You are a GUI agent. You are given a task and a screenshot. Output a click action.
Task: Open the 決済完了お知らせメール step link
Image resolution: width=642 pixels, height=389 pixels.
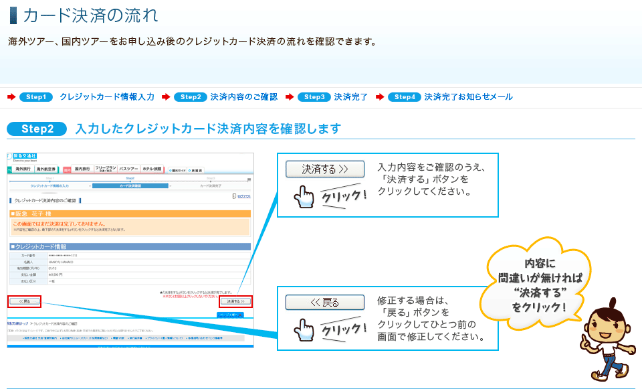pyautogui.click(x=468, y=96)
